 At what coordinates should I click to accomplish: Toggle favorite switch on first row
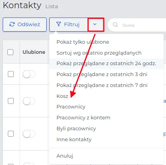pyautogui.click(x=29, y=74)
